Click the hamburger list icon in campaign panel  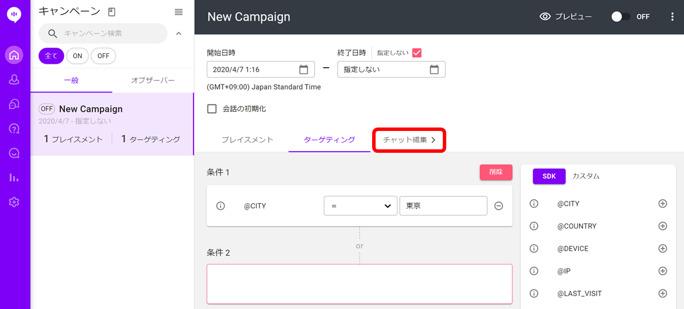point(179,12)
